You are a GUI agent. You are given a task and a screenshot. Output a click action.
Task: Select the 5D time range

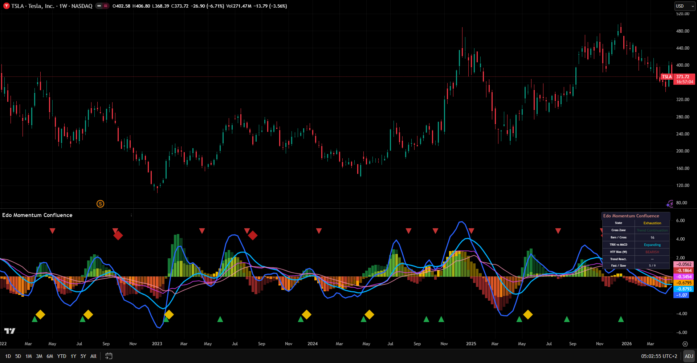[18, 356]
